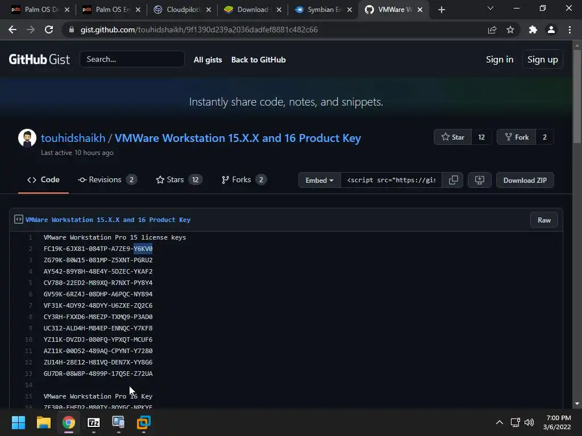Focus the gist Search field
Screen dimensions: 582x436
132,59
